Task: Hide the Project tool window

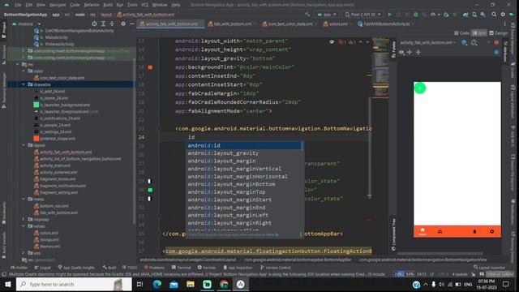Action: [x=131, y=24]
